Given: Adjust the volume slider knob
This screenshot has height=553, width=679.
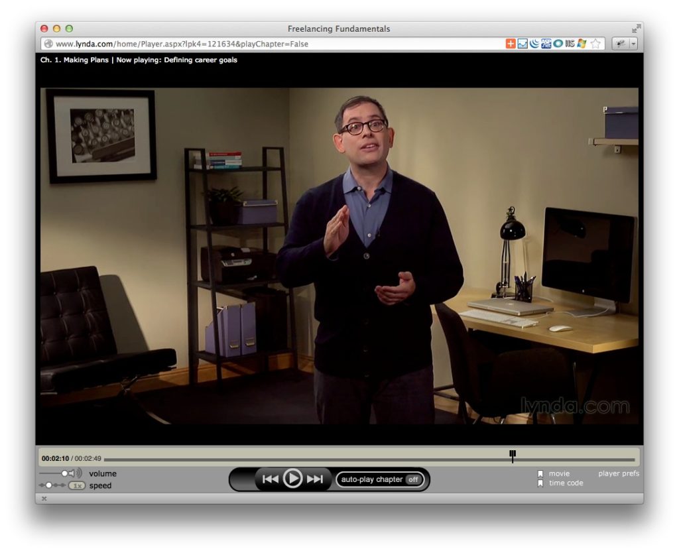Looking at the screenshot, I should [x=65, y=473].
